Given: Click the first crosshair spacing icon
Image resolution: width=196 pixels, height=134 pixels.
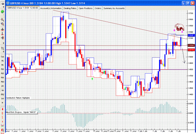Looking at the screenshot, I should pyautogui.click(x=3, y=29).
